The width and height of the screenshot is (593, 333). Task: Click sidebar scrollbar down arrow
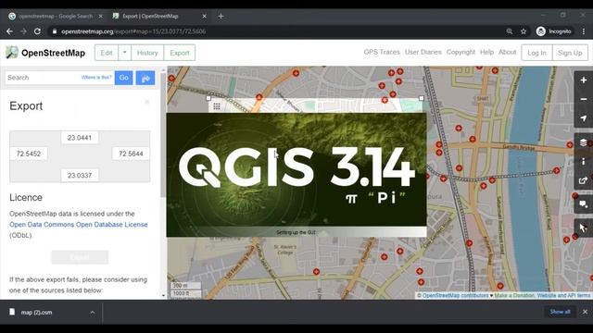[163, 296]
